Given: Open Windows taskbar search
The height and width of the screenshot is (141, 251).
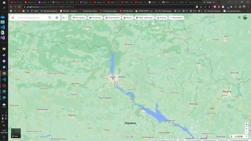Looking at the screenshot, I should coord(4,7).
